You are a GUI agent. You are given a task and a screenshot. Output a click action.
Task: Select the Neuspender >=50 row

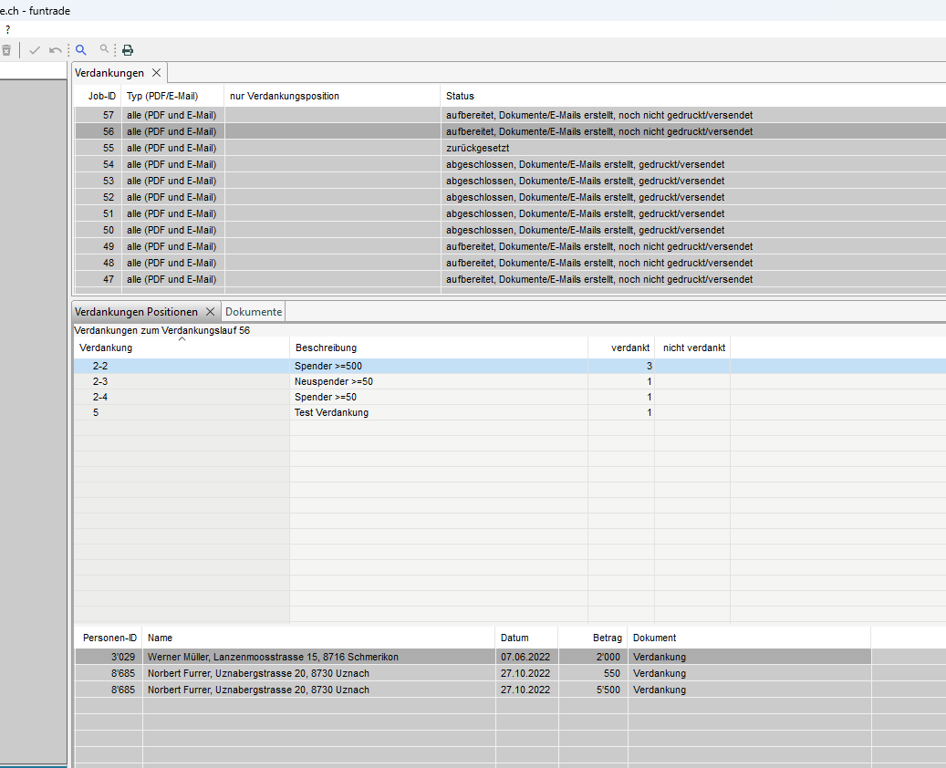334,381
